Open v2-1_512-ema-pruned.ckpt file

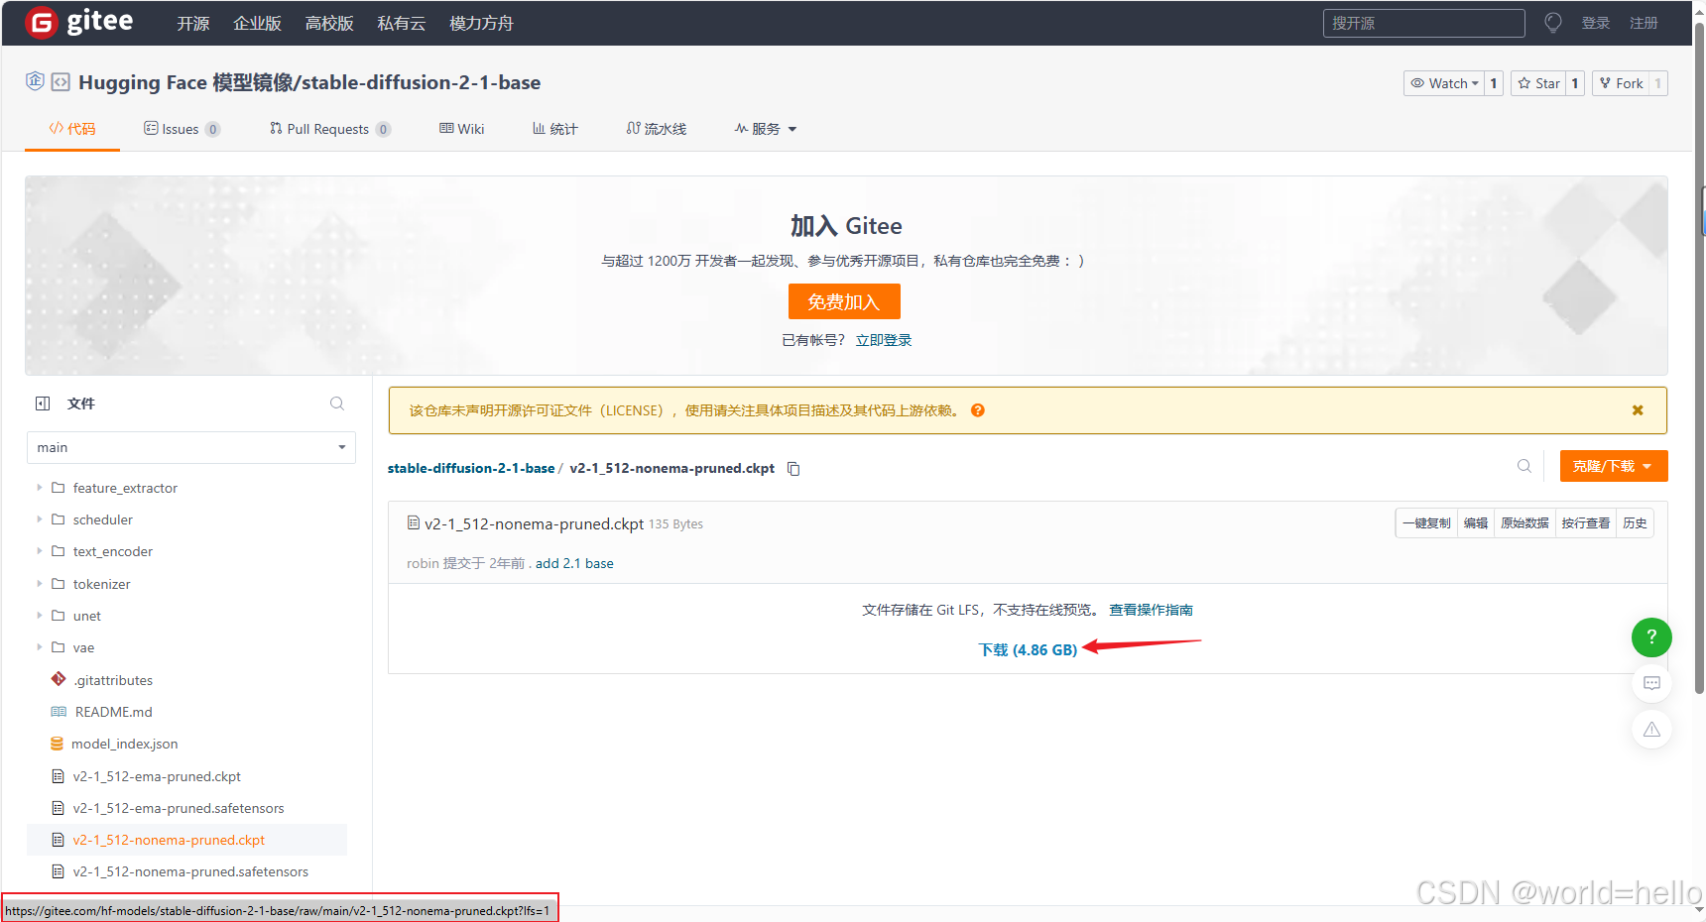(x=157, y=776)
